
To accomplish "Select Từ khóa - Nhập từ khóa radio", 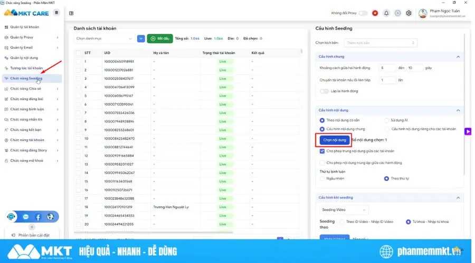I will [408, 222].
